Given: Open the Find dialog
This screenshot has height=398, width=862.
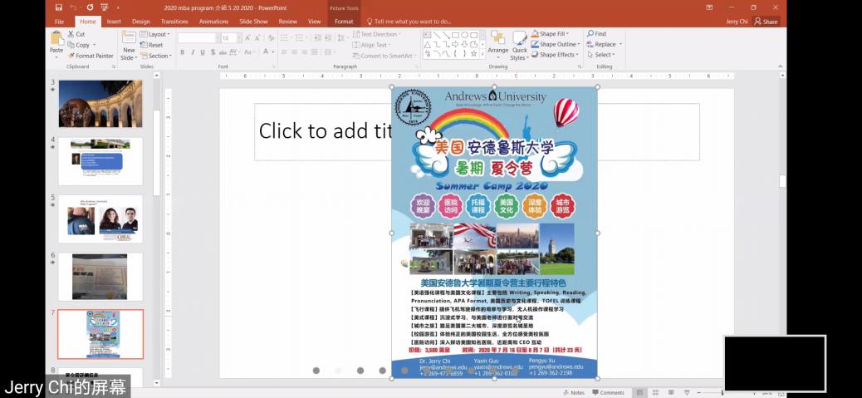Looking at the screenshot, I should (597, 33).
